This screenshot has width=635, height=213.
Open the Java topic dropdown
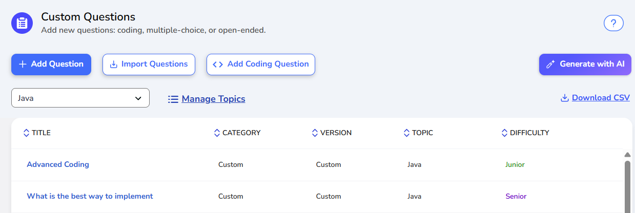point(80,98)
